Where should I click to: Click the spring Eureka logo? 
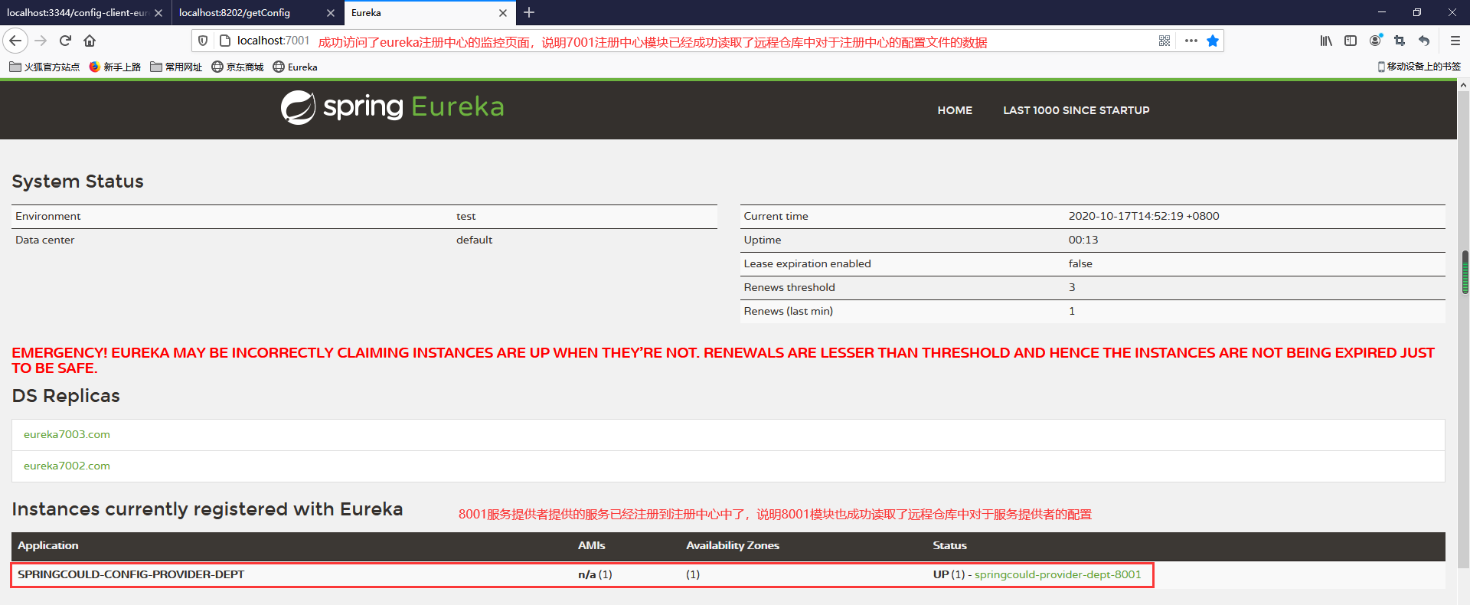[x=392, y=107]
